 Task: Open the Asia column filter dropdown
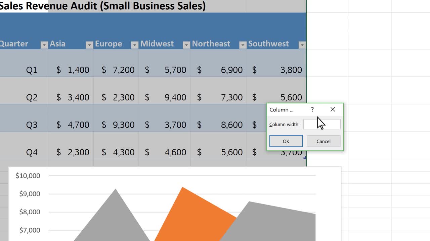89,45
